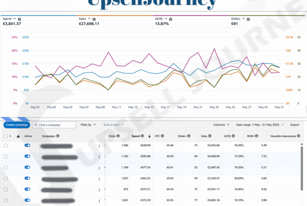Screen dimensions: 307x206
Task: Sort by the CPC column header
Action: (158, 136)
